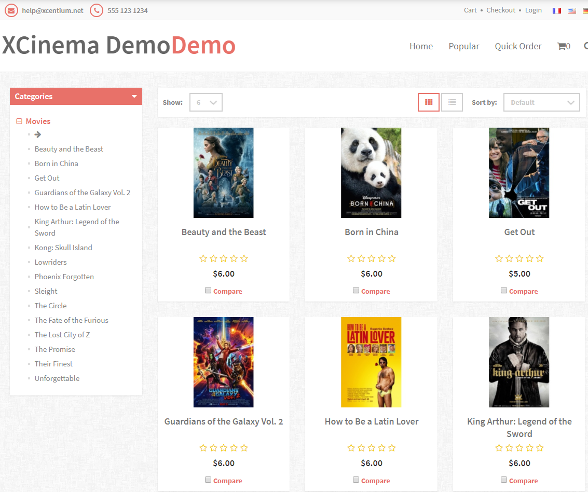Image resolution: width=588 pixels, height=492 pixels.
Task: Open Quick Order page
Action: 518,46
